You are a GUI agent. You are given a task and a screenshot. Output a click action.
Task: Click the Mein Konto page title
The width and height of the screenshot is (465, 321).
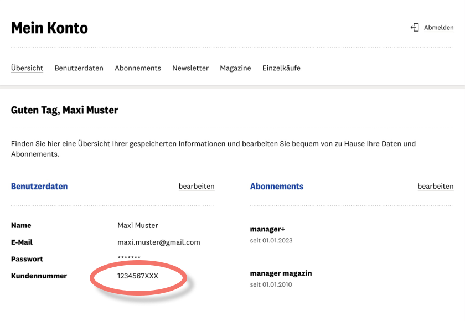(x=49, y=28)
